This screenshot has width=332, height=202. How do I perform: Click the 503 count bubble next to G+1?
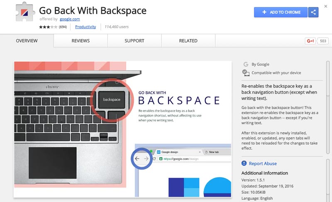(x=323, y=41)
